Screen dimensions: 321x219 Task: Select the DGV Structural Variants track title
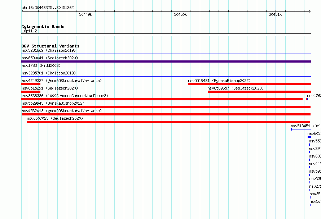[50, 46]
